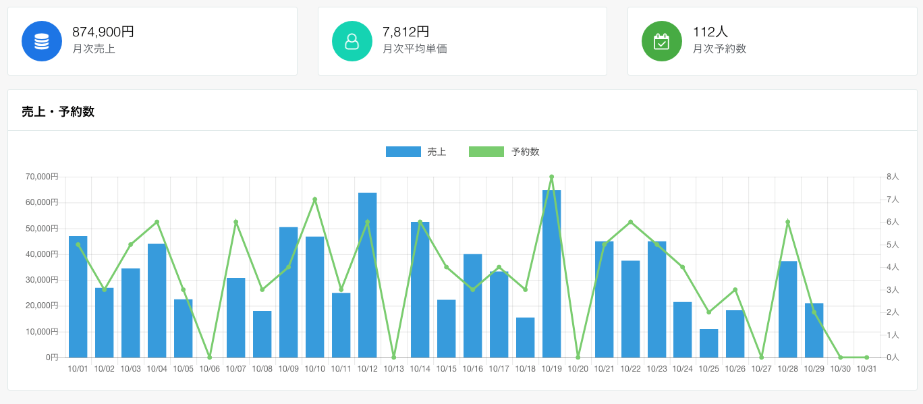Click the blue monthly sales coin-stack icon
The height and width of the screenshot is (404, 923).
click(x=42, y=41)
